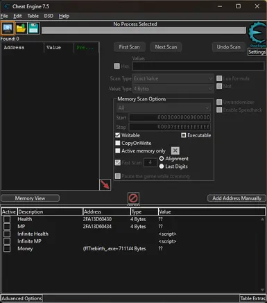This screenshot has height=303, width=267.
Task: Click the Previous column header in results
Action: (x=86, y=48)
